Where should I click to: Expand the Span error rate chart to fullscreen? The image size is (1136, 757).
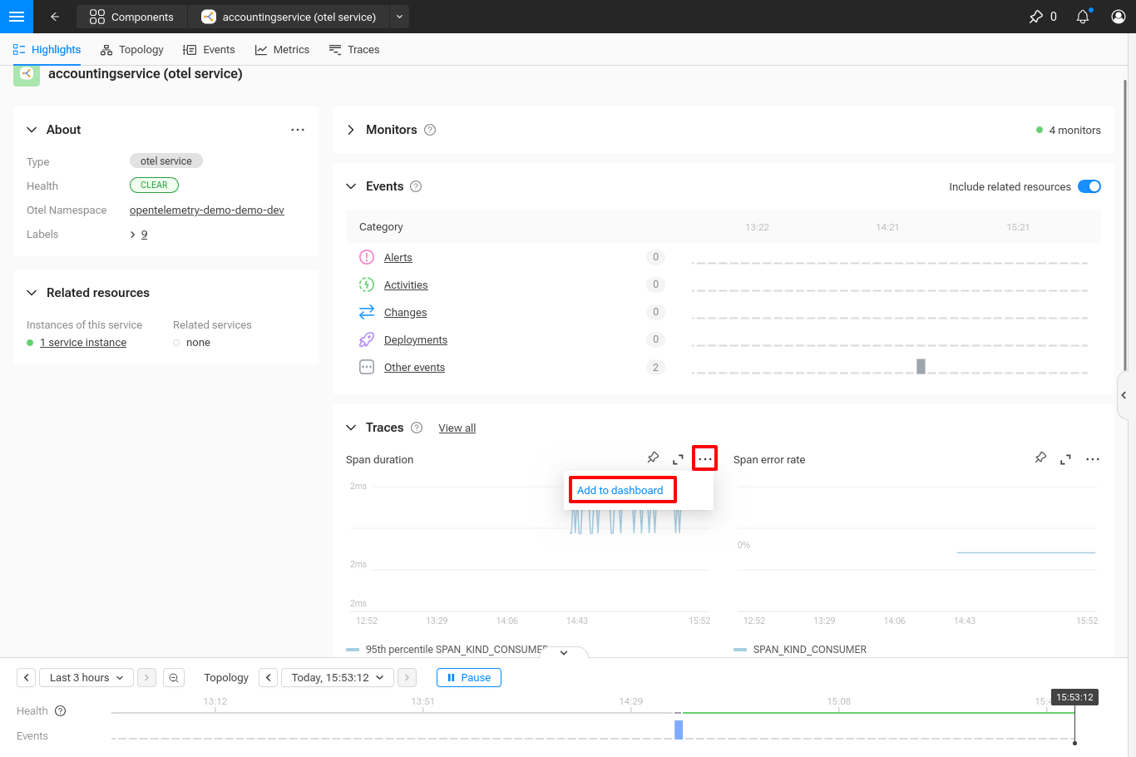[1066, 458]
